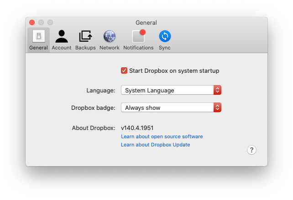Open the Language dropdown
This screenshot has height=200, width=293.
pos(171,90)
